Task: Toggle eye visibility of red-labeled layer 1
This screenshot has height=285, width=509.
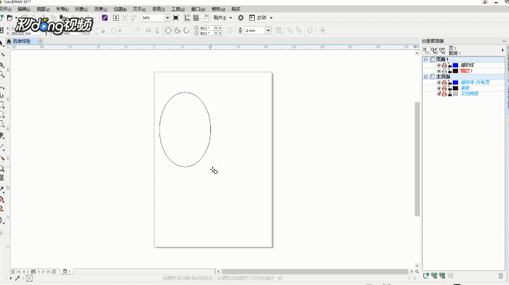Action: pos(439,71)
